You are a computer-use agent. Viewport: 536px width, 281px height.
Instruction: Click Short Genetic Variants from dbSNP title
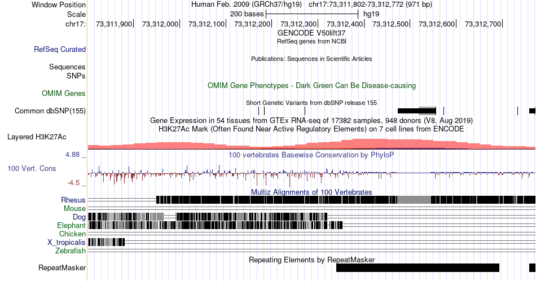click(311, 103)
